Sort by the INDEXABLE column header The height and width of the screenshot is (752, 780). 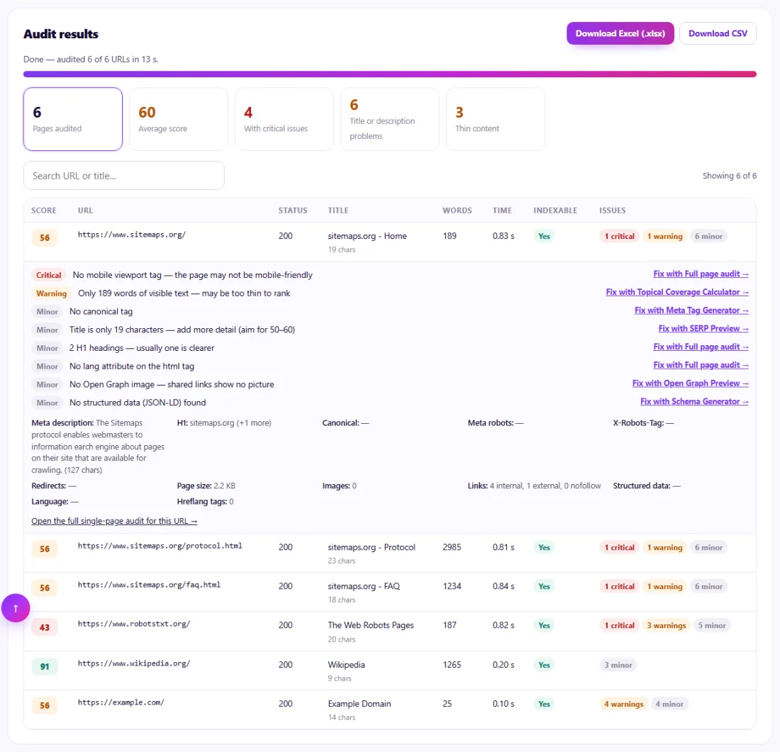[555, 211]
